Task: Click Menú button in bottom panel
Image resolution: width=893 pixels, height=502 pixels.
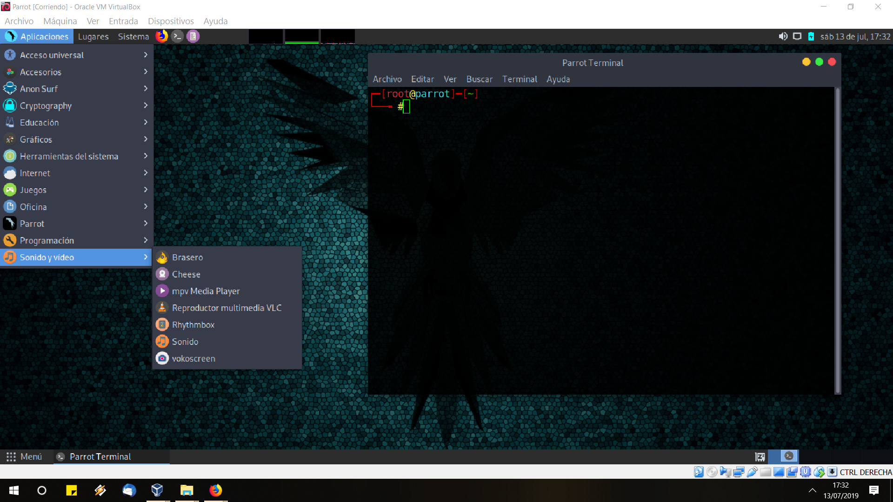Action: pyautogui.click(x=25, y=457)
